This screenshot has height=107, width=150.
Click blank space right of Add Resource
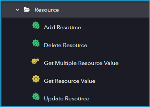(115, 27)
